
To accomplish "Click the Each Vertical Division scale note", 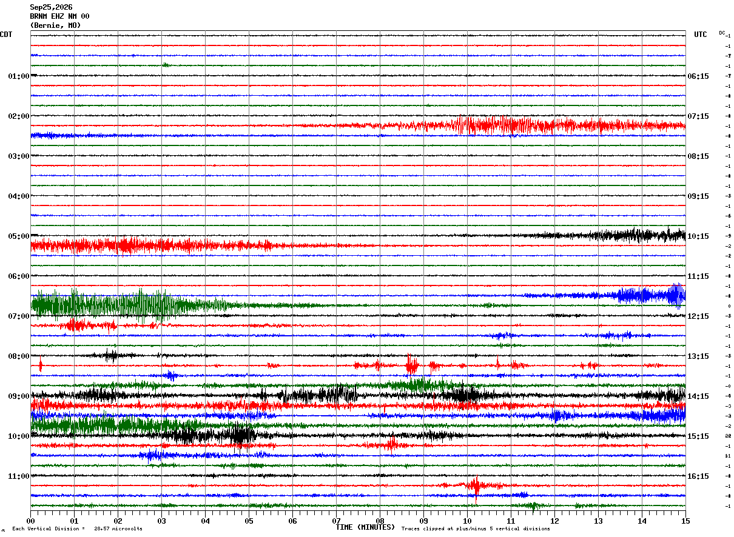I will pyautogui.click(x=77, y=529).
